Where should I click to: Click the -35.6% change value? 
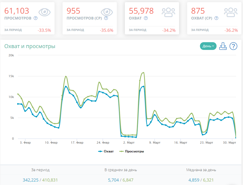pos(107,30)
